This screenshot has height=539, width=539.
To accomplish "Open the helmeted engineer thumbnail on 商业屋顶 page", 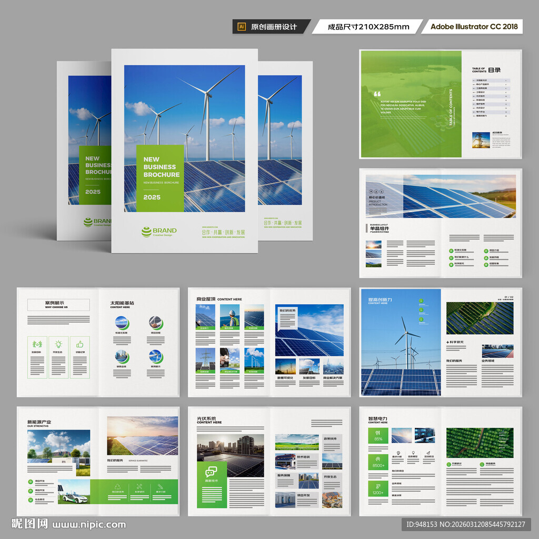I will [x=229, y=317].
